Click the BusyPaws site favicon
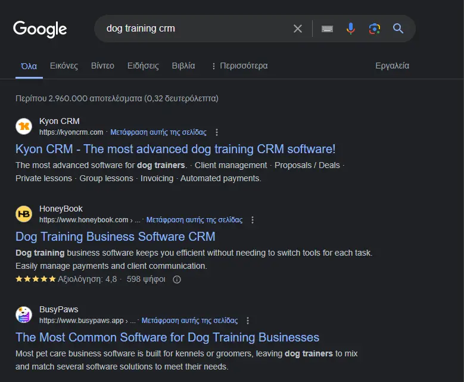 tap(24, 315)
